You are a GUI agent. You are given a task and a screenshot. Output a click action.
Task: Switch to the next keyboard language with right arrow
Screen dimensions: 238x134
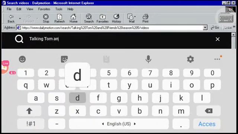pyautogui.click(x=135, y=124)
